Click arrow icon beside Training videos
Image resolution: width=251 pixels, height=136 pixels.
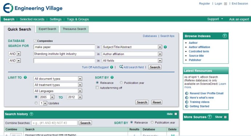point(187,102)
